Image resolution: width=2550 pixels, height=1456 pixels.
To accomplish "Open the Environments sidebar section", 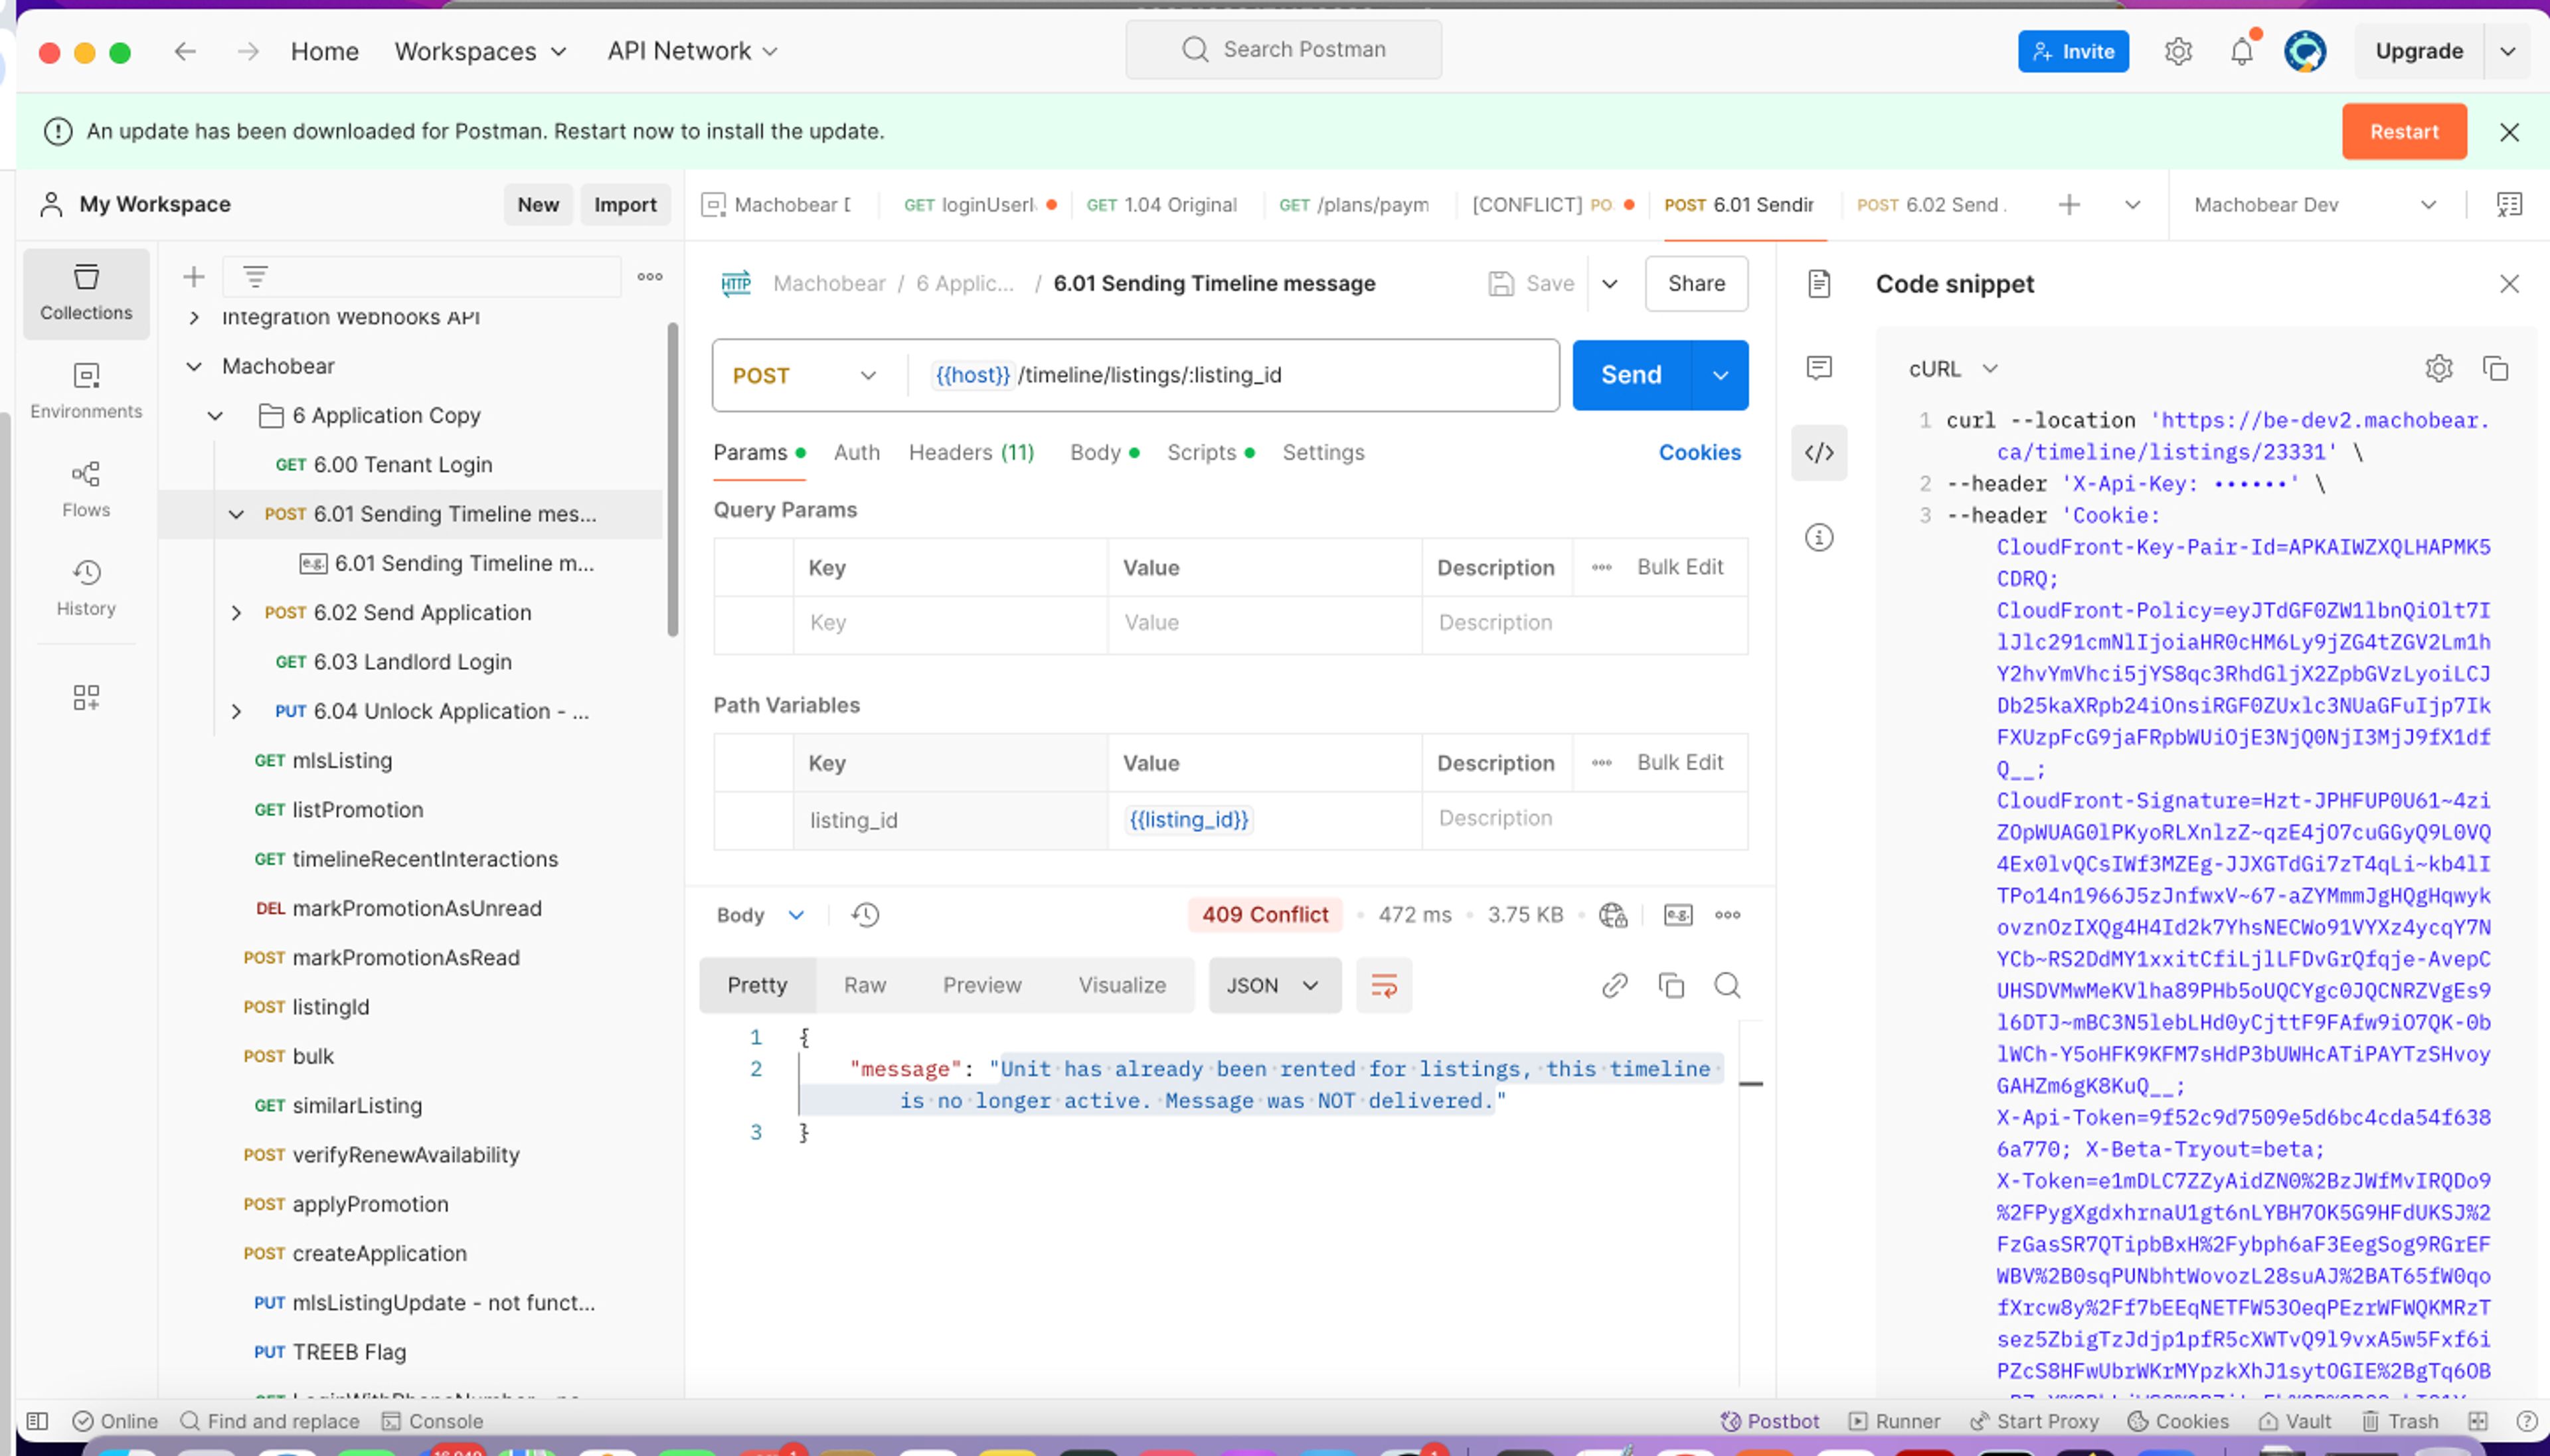I will point(86,390).
